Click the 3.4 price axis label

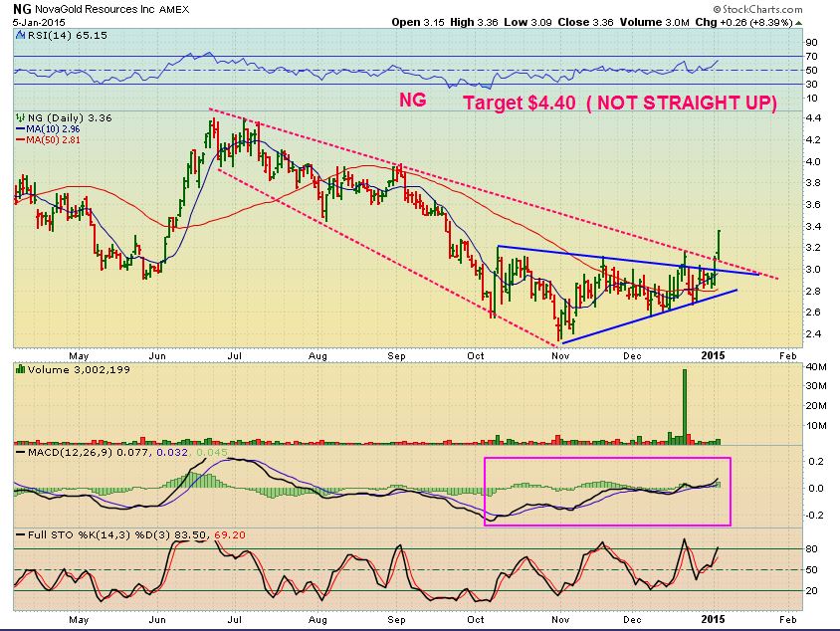click(813, 227)
